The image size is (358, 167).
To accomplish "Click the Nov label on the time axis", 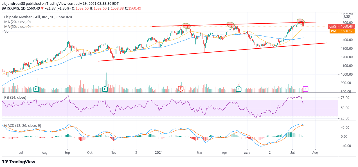I will (x=113, y=152).
